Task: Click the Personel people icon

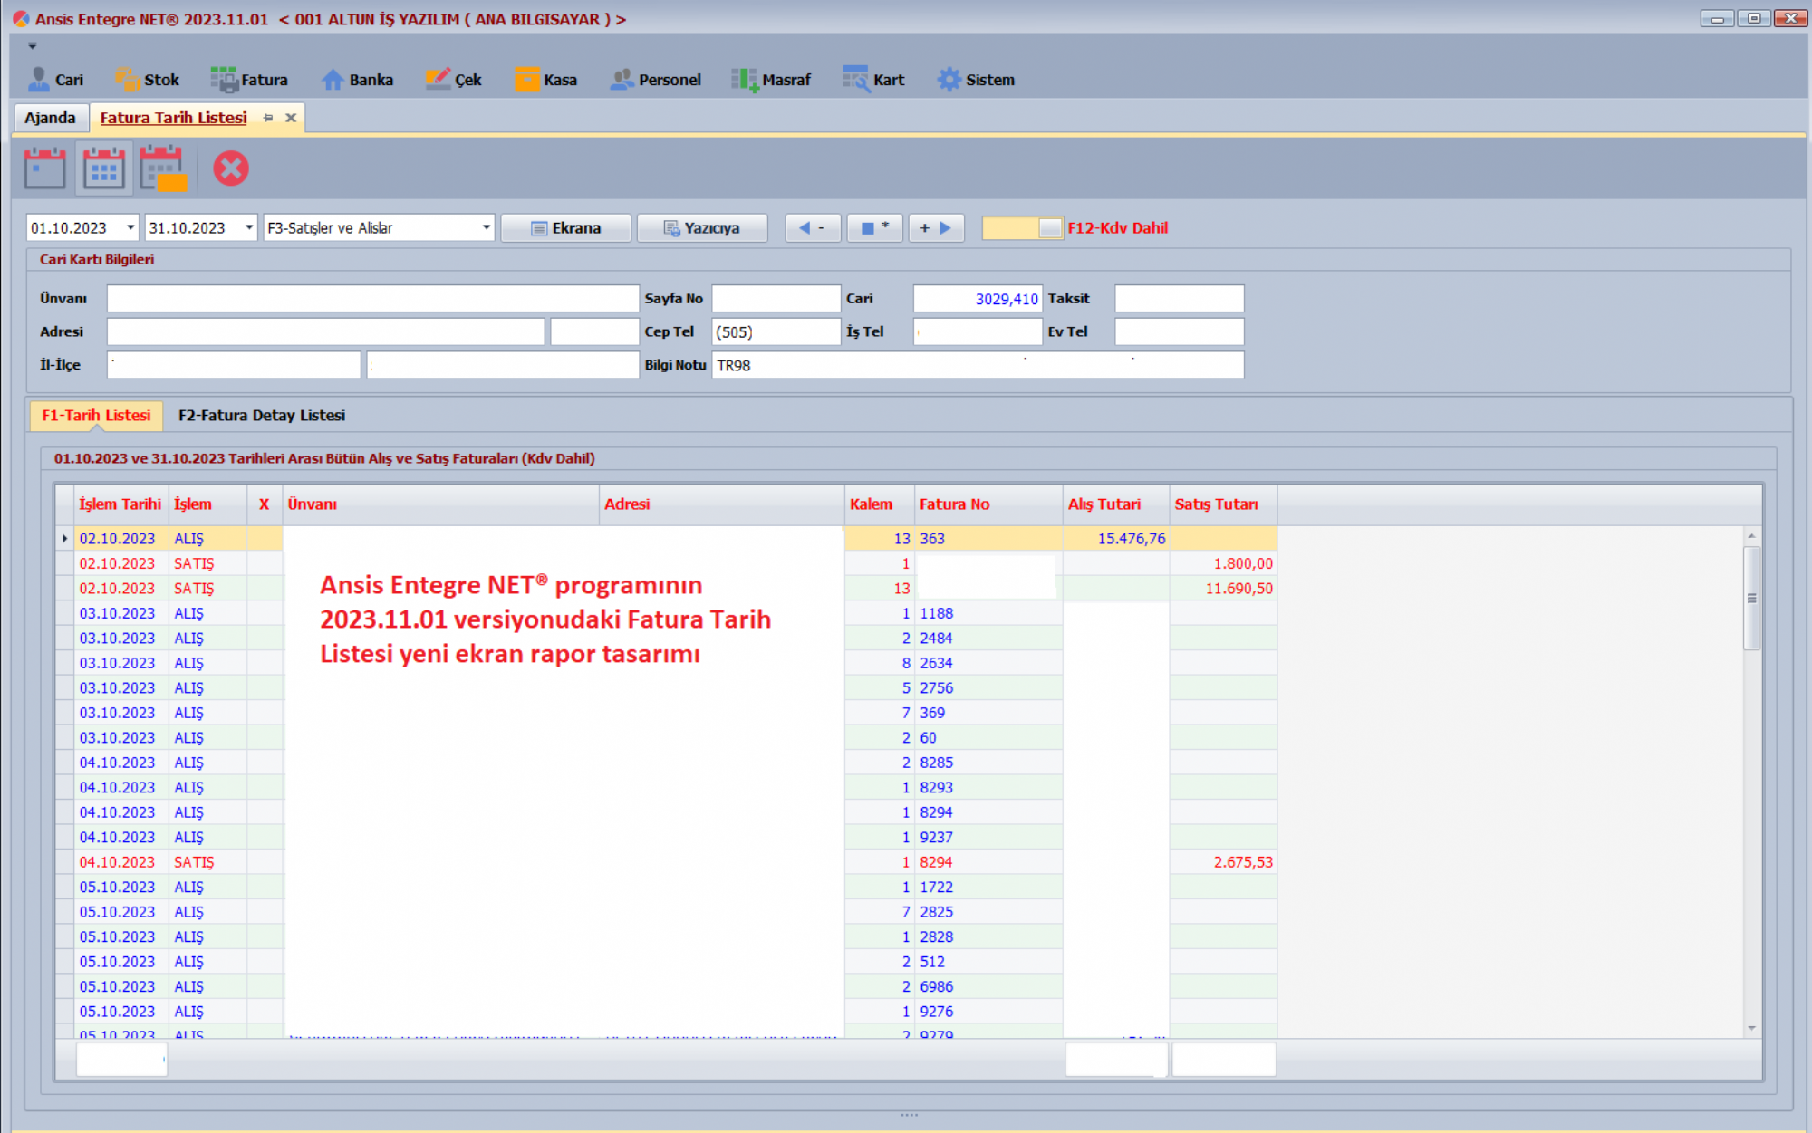Action: (622, 80)
